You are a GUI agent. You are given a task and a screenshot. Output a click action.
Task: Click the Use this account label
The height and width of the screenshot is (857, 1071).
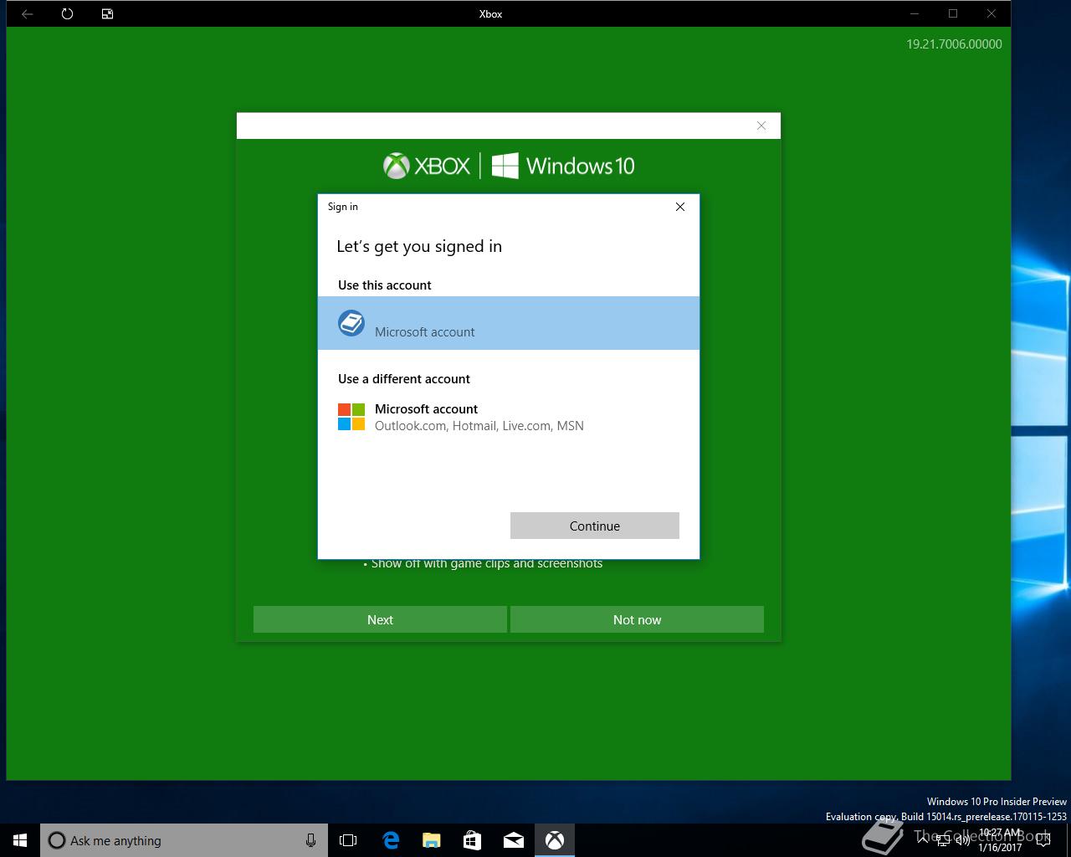[x=385, y=285]
